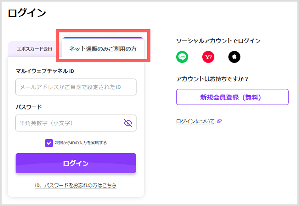
Task: Click 新規会員登録（無料）to register
Action: point(232,97)
